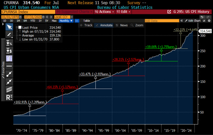Select the 1D range tab
The image size is (213, 135).
[x=5, y=21]
